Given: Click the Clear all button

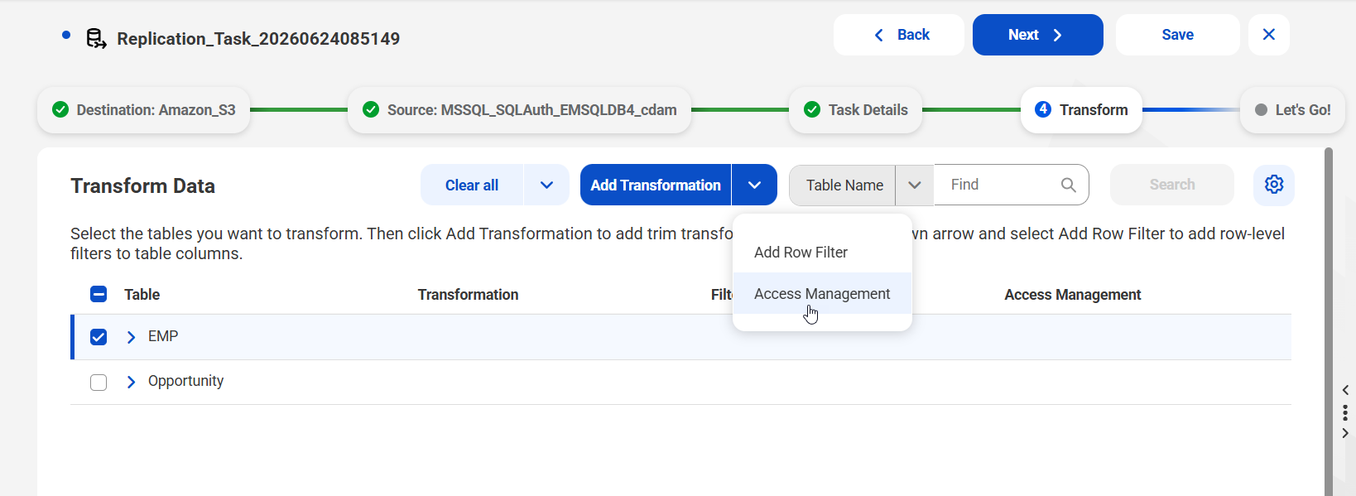Looking at the screenshot, I should (472, 185).
